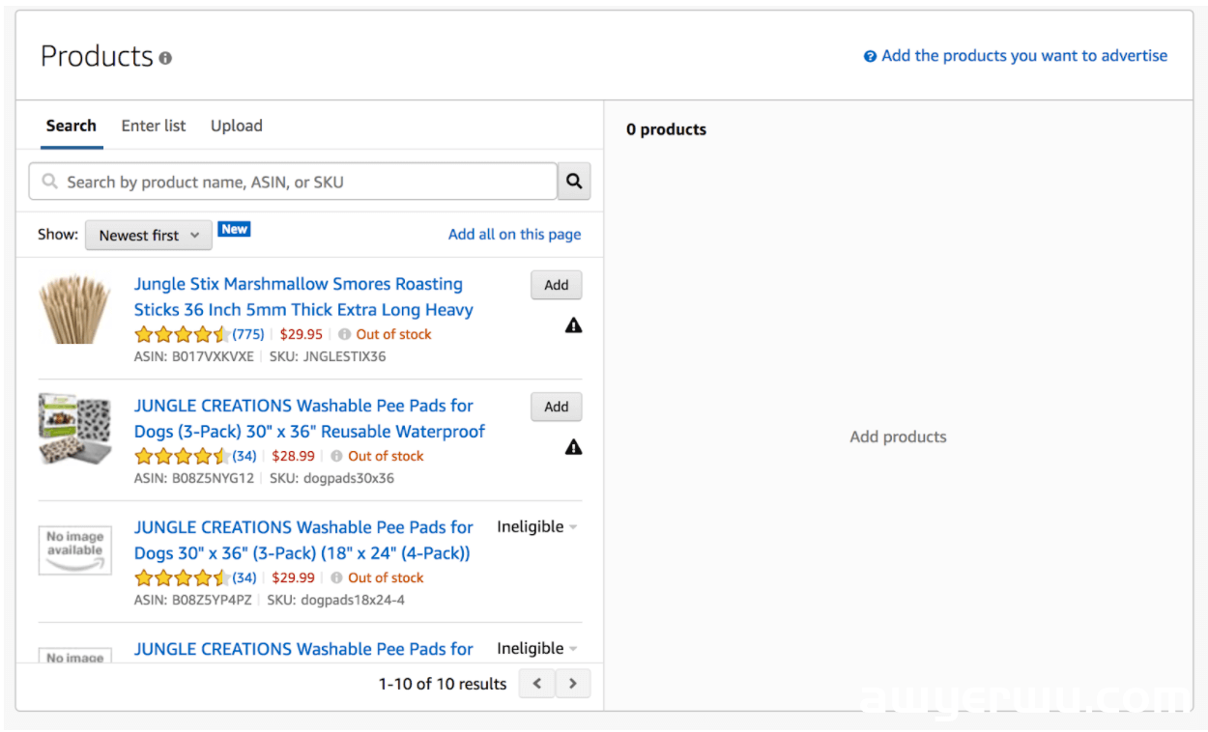Open Add the products you want to advertise link

1024,56
